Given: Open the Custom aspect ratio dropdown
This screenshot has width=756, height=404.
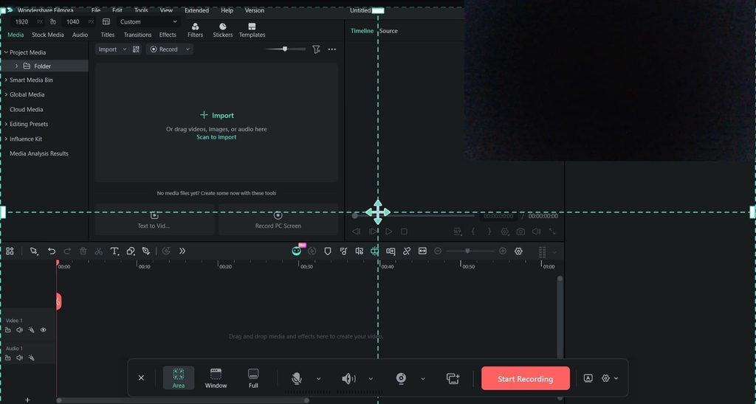Looking at the screenshot, I should pos(148,21).
